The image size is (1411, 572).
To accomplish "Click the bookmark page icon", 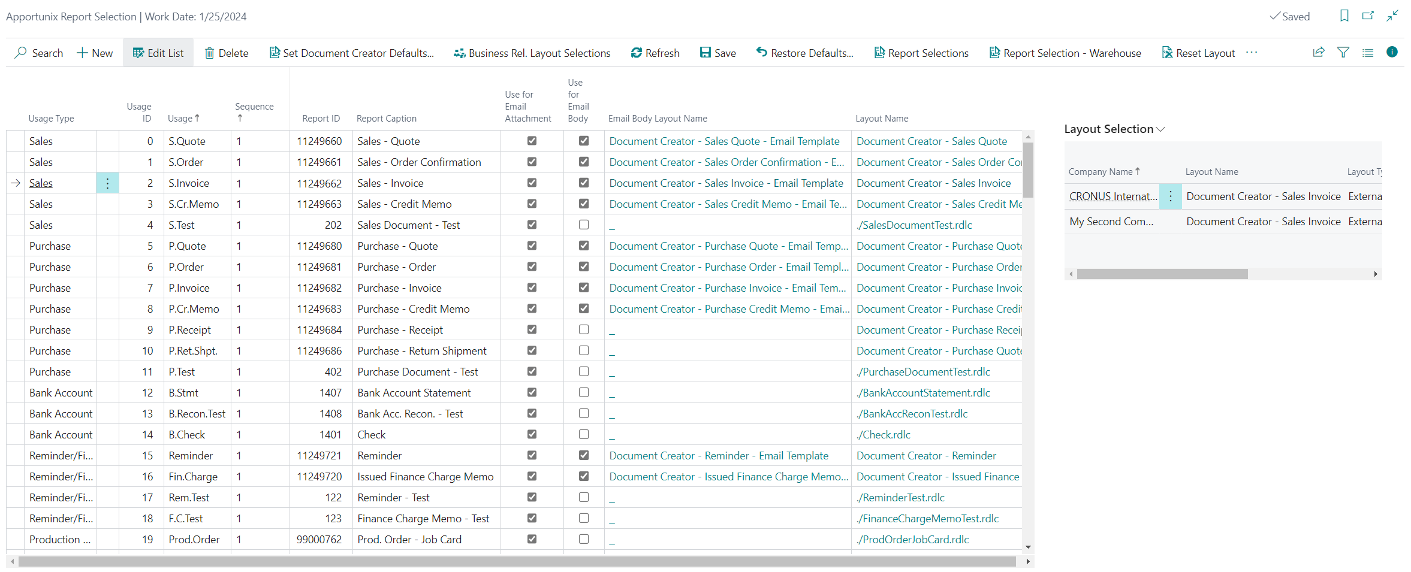I will pos(1344,16).
